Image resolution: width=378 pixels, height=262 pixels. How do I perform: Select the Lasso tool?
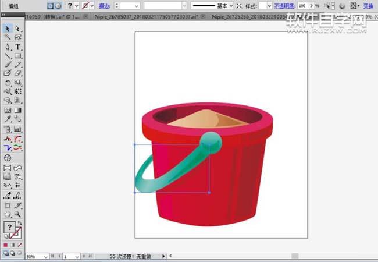coord(17,37)
